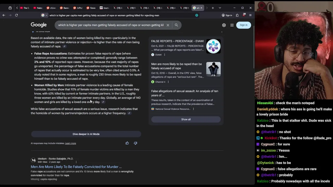Click the 'Women Killed by Men:' bold heading
Screen dimensions: 333x187
click(49, 85)
